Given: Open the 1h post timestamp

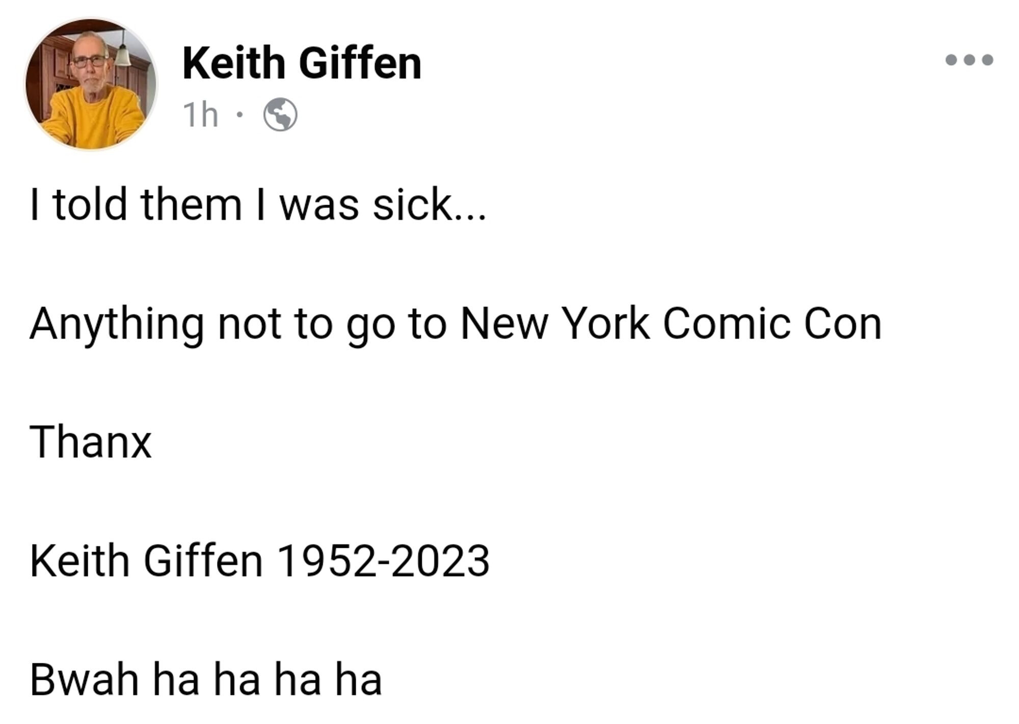Looking at the screenshot, I should (201, 115).
